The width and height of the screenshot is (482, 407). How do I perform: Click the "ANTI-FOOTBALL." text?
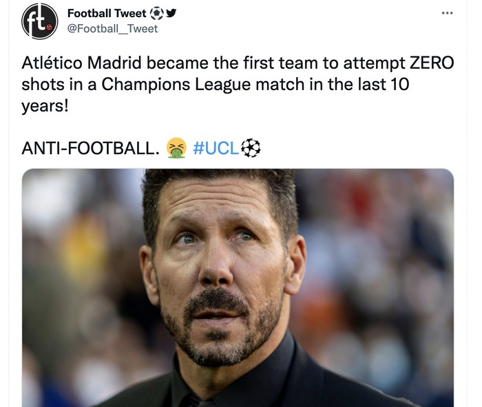[91, 148]
